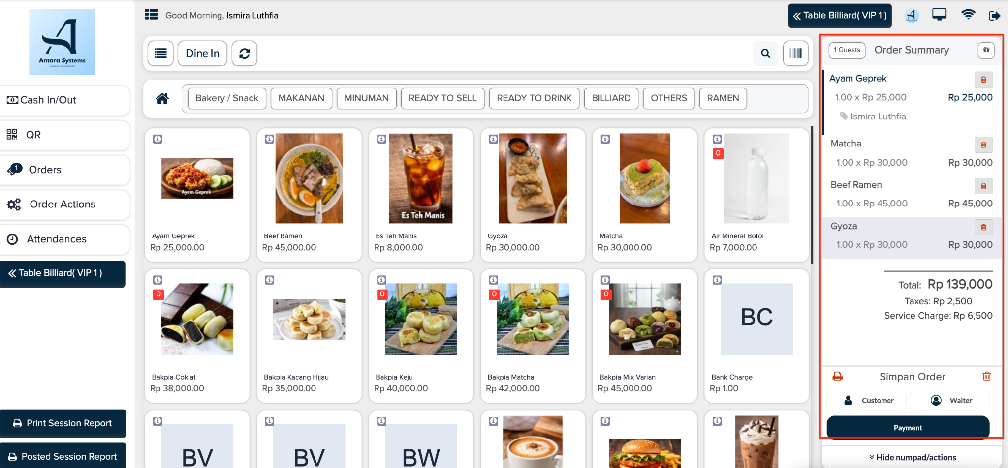Click the monitor display icon in header
Viewport: 1008px width, 468px height.
939,15
